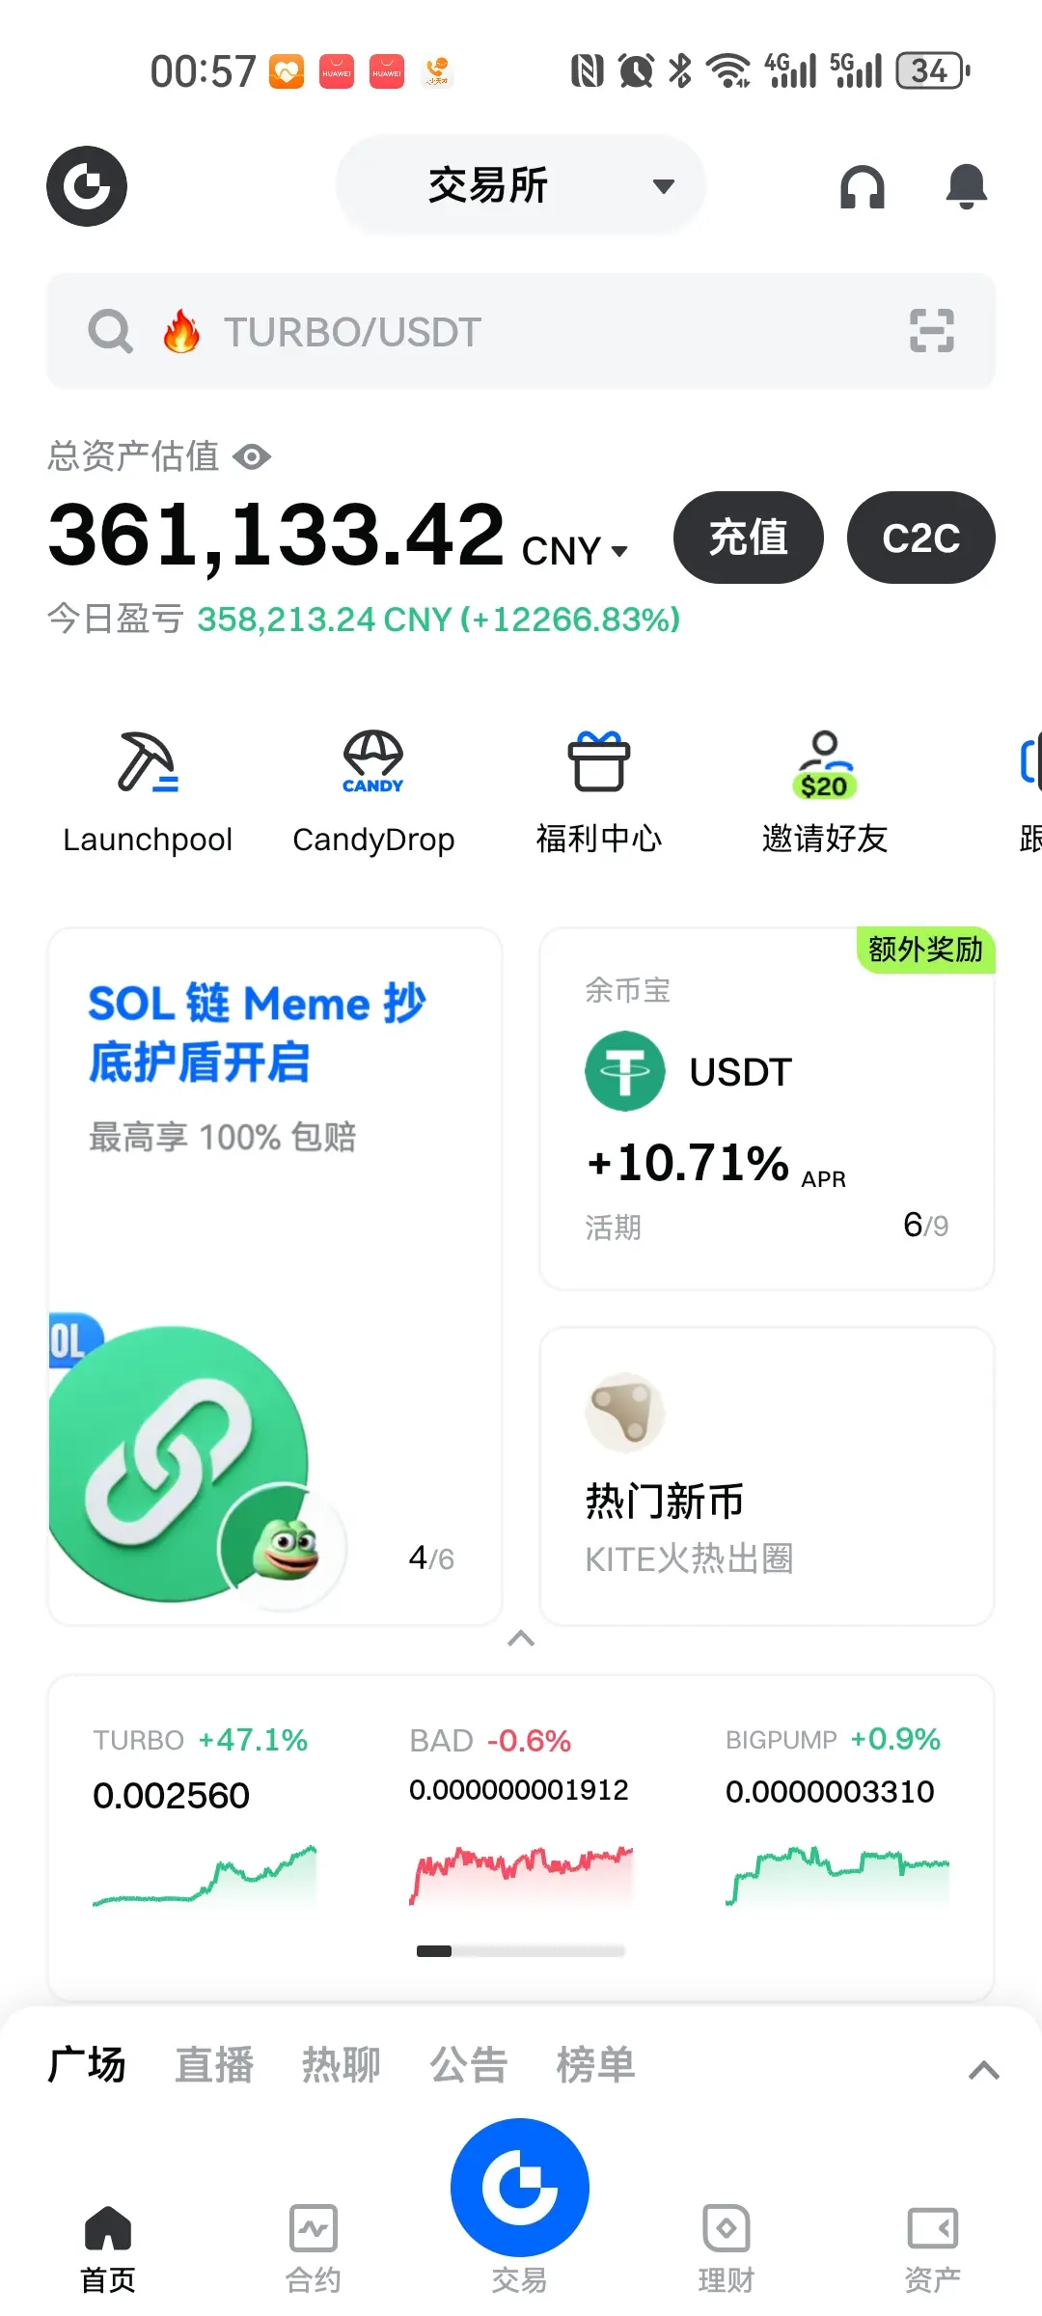
Task: Open the profile logo icon
Action: 87,186
